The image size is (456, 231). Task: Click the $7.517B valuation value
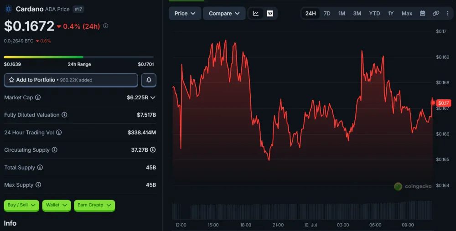(146, 115)
